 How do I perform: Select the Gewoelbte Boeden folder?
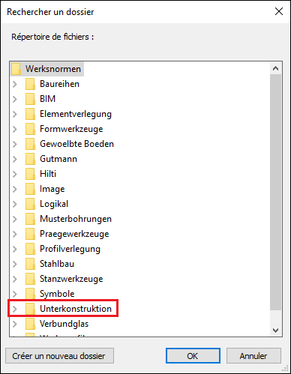coord(76,144)
